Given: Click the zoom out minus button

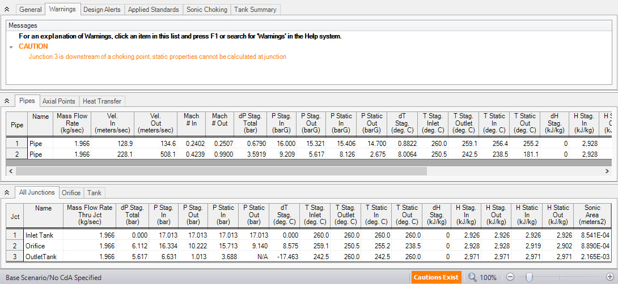Looking at the screenshot, I should [510, 277].
